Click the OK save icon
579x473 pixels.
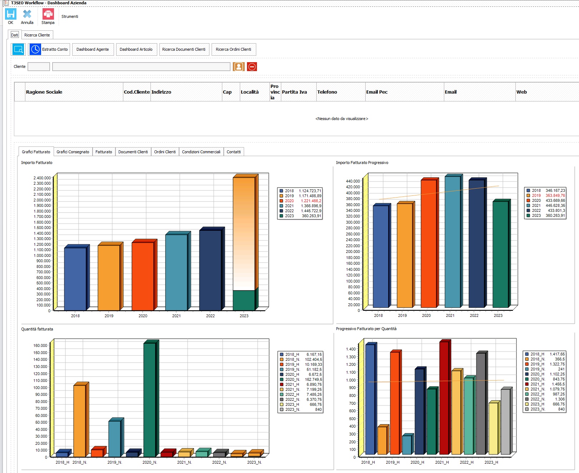point(11,14)
